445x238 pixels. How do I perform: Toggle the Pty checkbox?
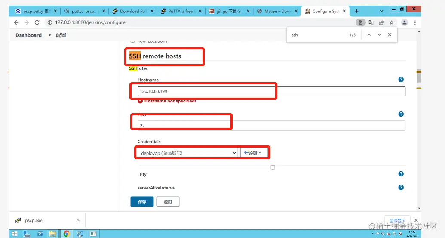pyautogui.click(x=273, y=167)
